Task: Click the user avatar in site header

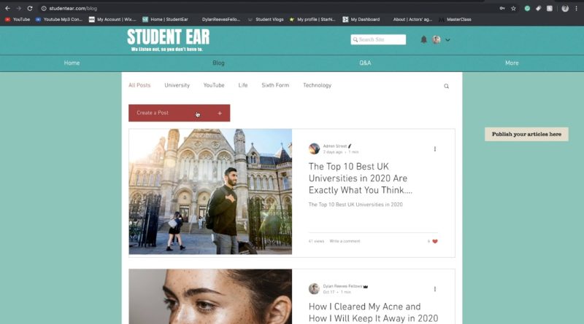Action: pyautogui.click(x=437, y=39)
